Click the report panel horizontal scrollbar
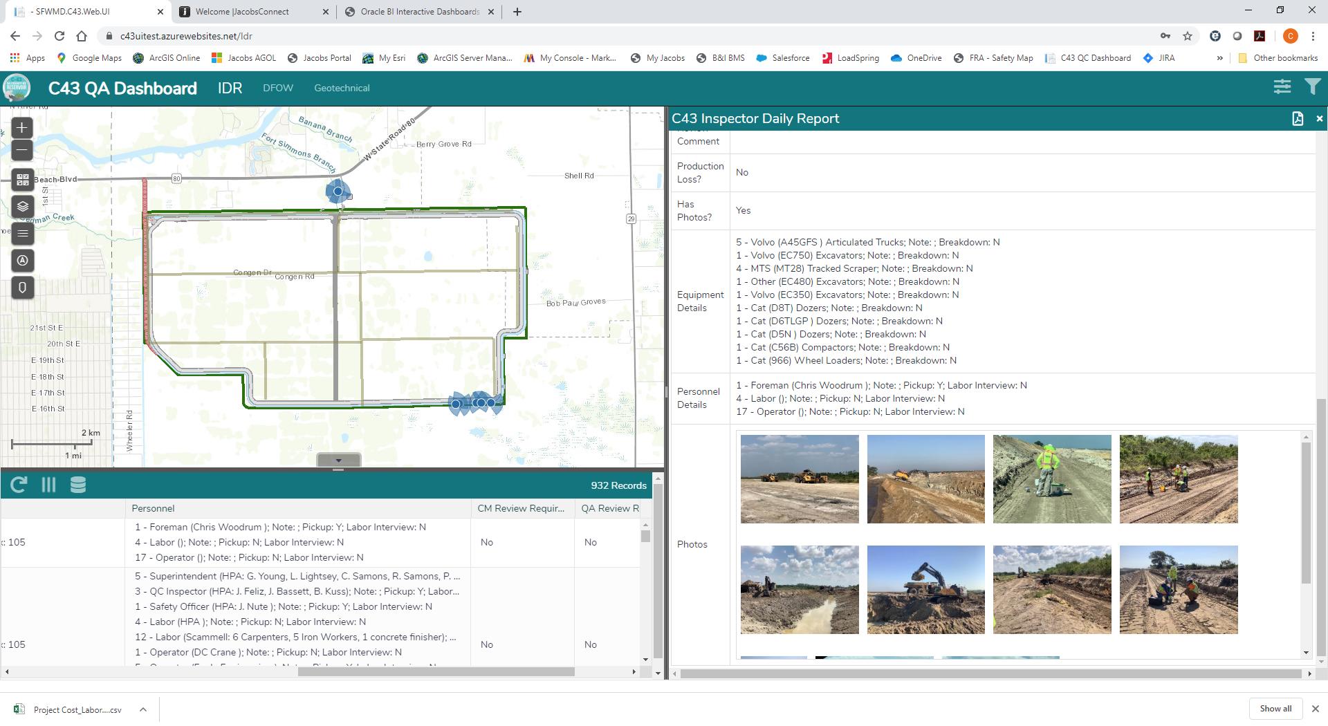1328x726 pixels. click(x=991, y=673)
